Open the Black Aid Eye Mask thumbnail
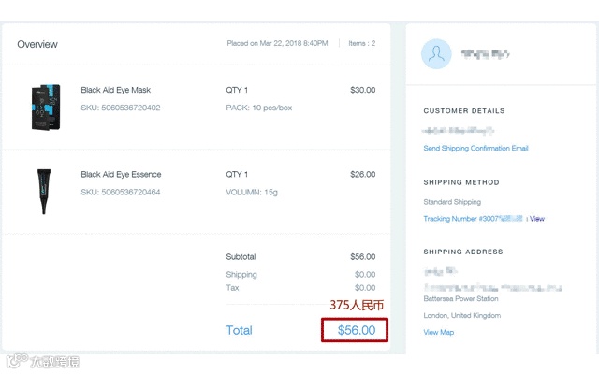599x374 pixels. 45,106
